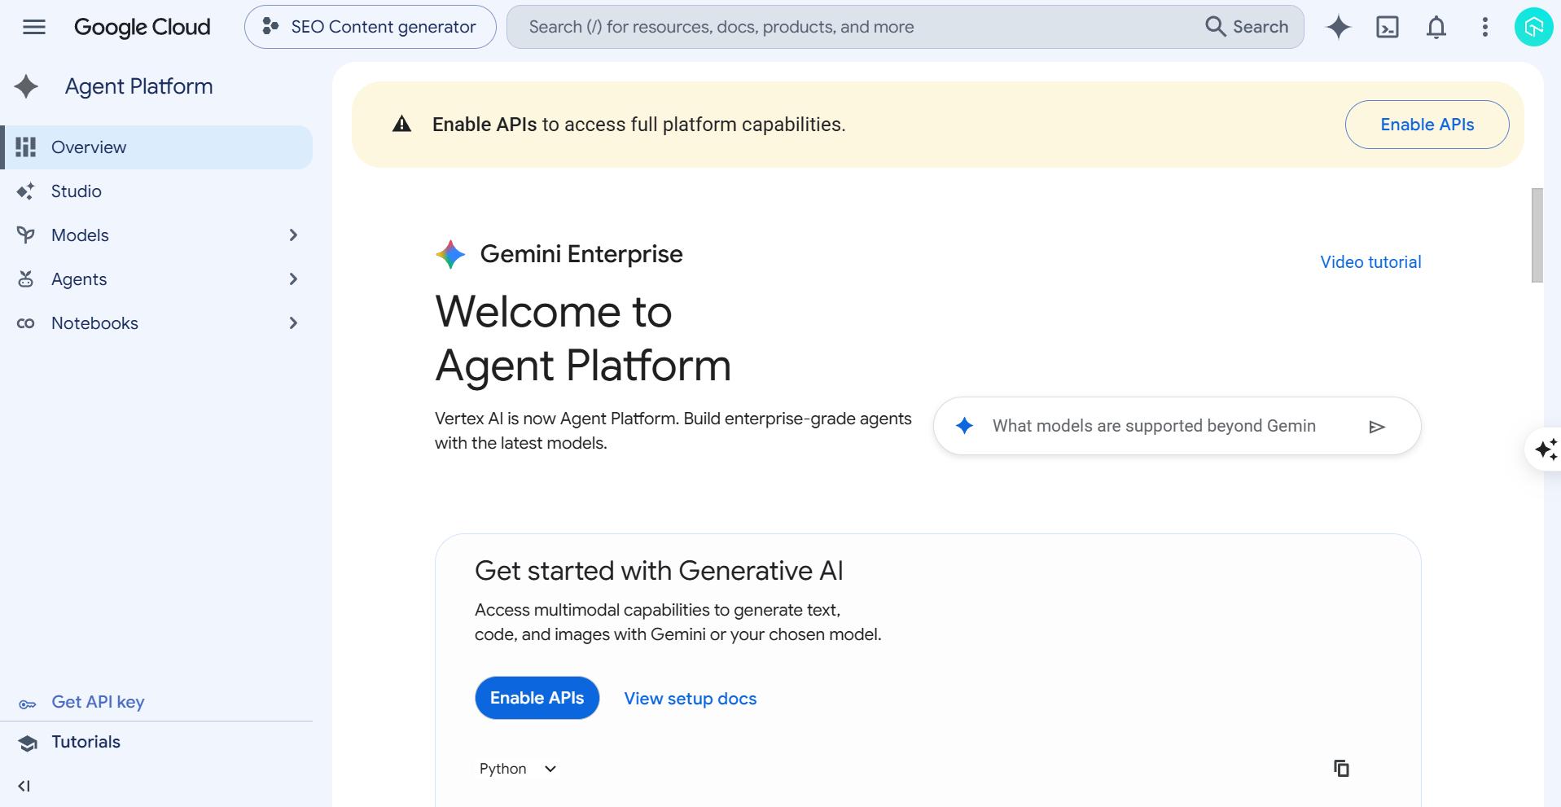1561x807 pixels.
Task: Click the Gemini Enterprise colorful star logo
Action: coord(450,254)
